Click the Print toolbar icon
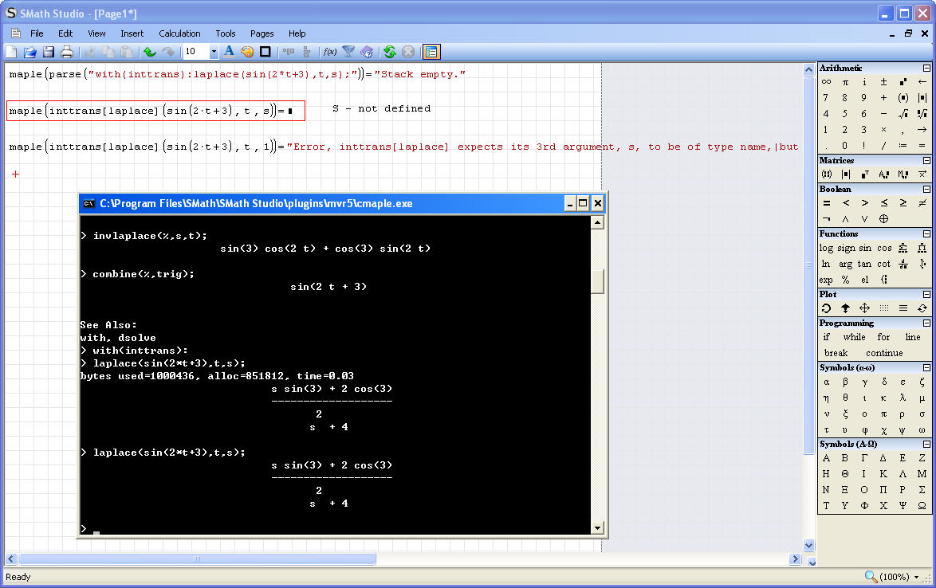Screen dimensions: 936x588 67,52
